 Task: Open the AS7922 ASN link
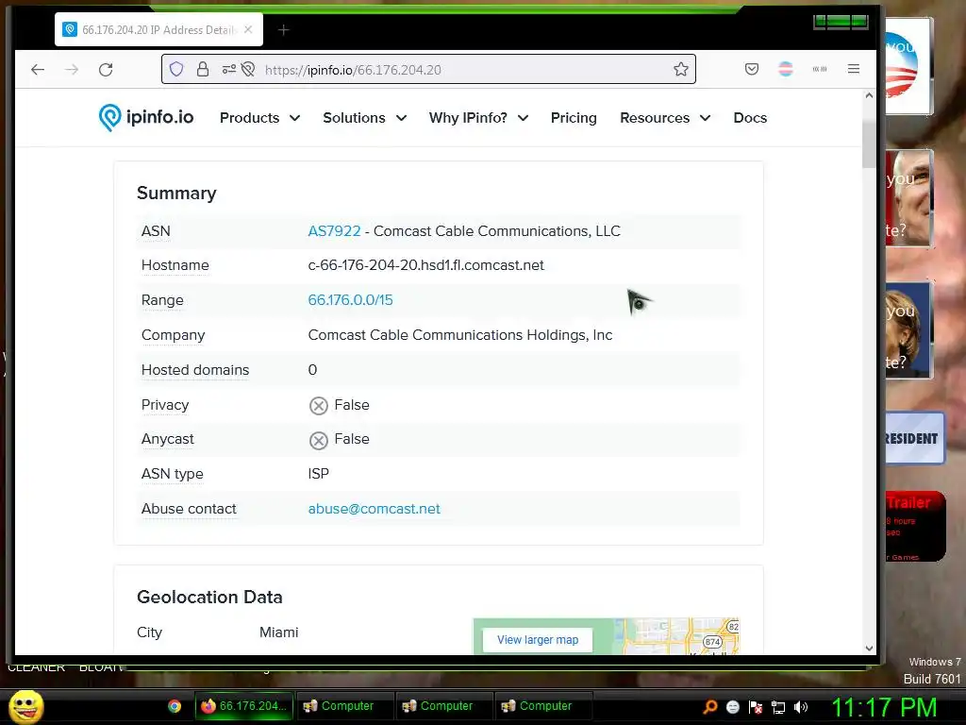pyautogui.click(x=334, y=231)
